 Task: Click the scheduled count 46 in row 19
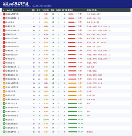(34, 87)
